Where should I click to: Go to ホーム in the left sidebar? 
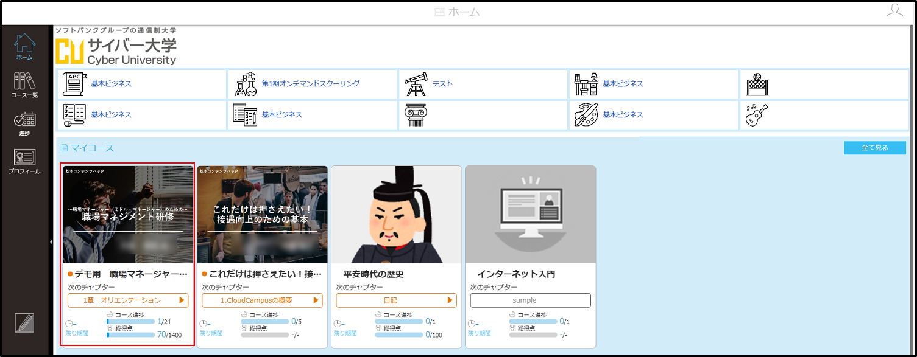24,47
